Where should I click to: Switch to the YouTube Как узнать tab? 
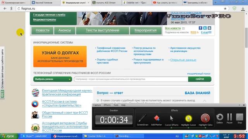tap(167, 3)
